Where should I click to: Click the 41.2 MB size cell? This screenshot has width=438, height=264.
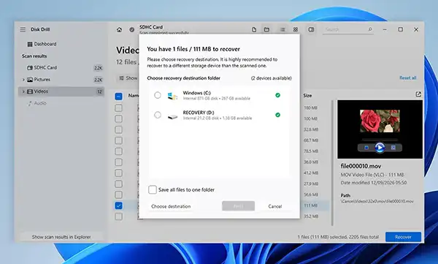(x=311, y=173)
